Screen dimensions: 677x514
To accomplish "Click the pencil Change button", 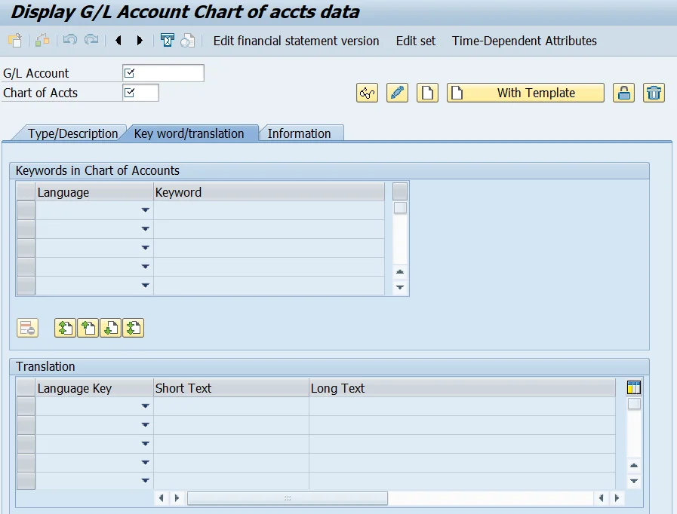I will click(397, 93).
